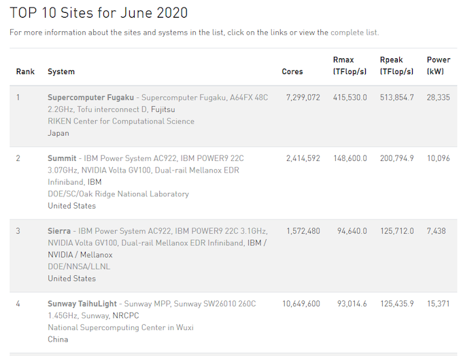This screenshot has width=461, height=356.
Task: Open DOE/SC/Oak Ridge National Laboratory site
Action: 118,194
